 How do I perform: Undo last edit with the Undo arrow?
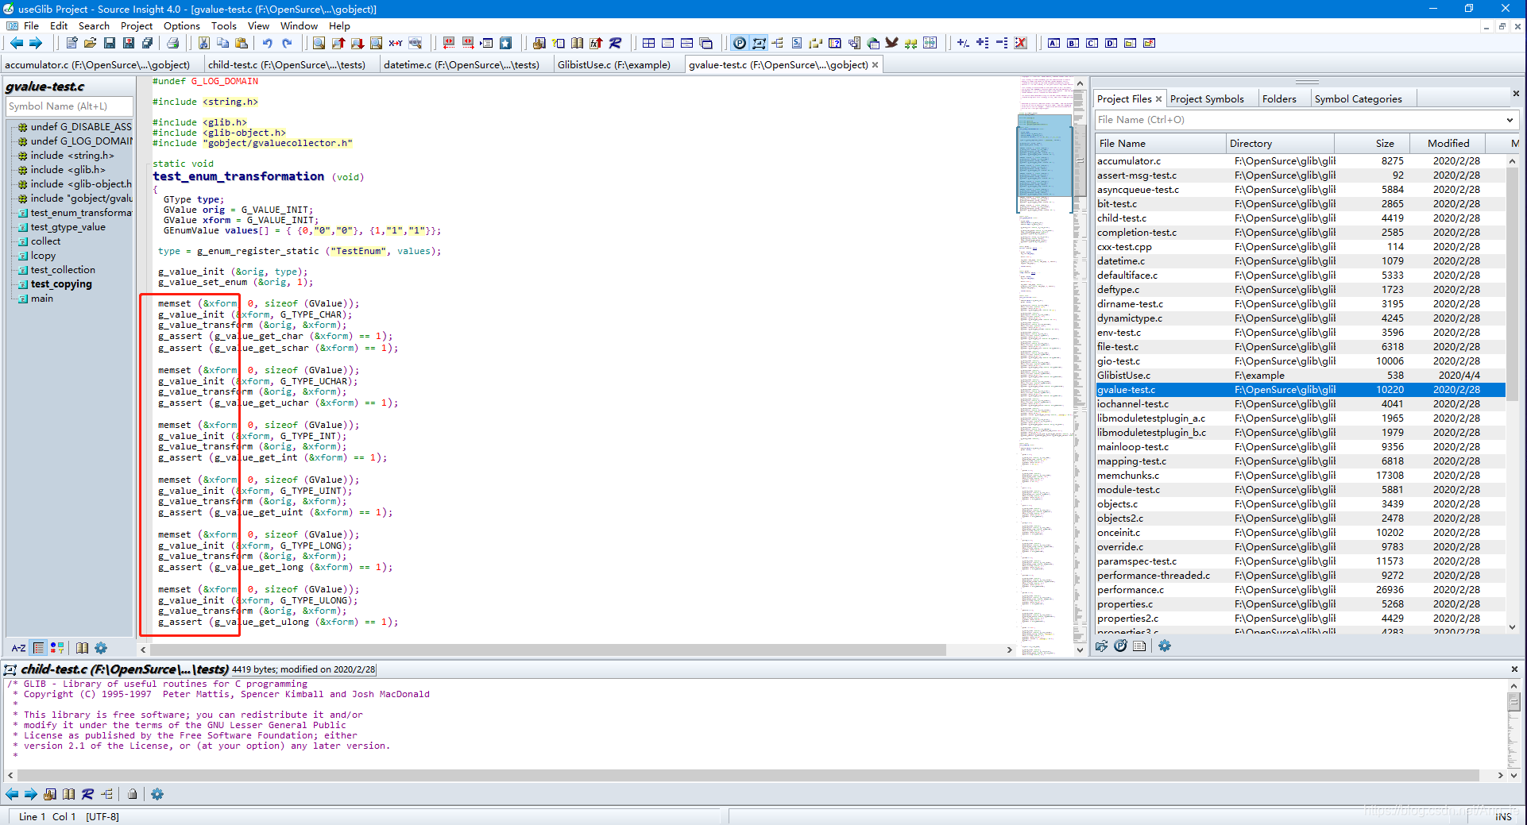tap(268, 43)
